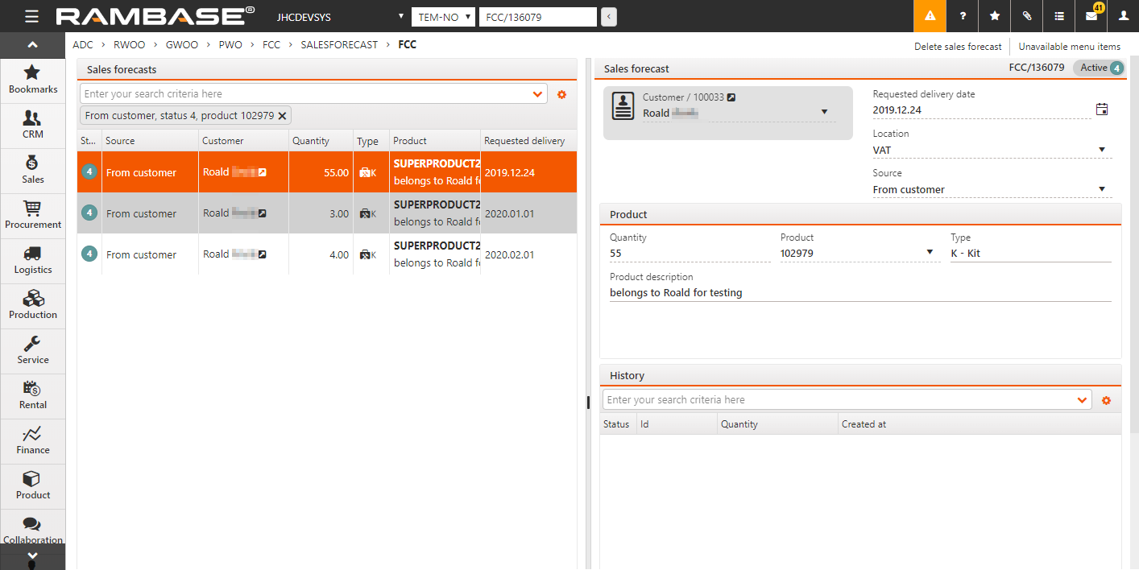Open Bookmarks in the sidebar
1139x570 pixels.
[33, 79]
